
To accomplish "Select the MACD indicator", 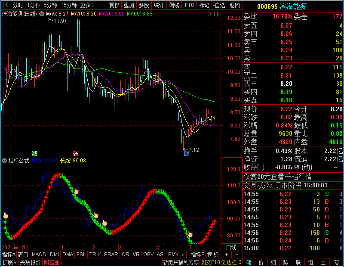I will pos(39,255).
